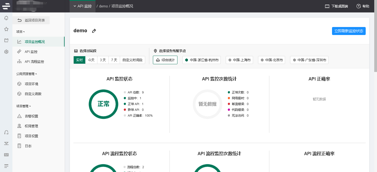Collapse the 项目管理 sidebar section
The width and height of the screenshot is (377, 172).
click(23, 106)
